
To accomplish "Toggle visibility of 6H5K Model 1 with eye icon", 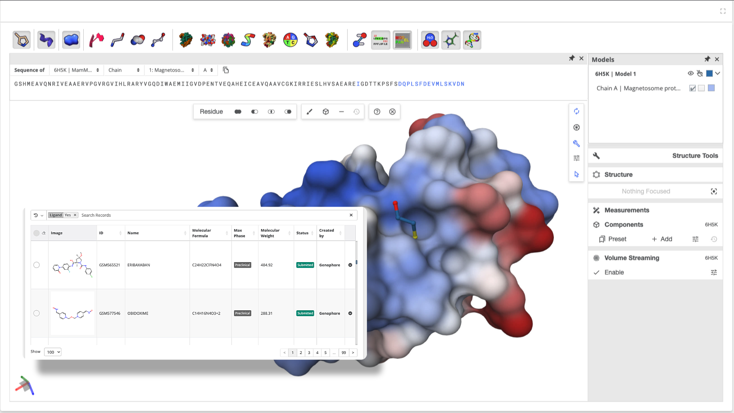I will tap(691, 73).
